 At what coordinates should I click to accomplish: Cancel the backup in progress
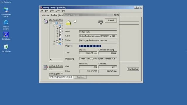[x=111, y=20]
